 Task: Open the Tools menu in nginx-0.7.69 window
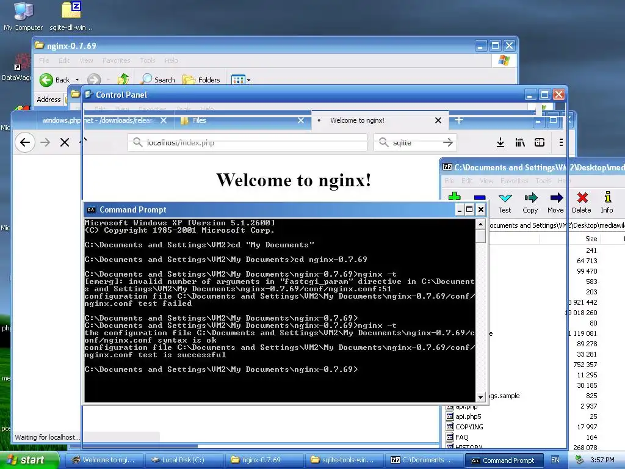148,60
